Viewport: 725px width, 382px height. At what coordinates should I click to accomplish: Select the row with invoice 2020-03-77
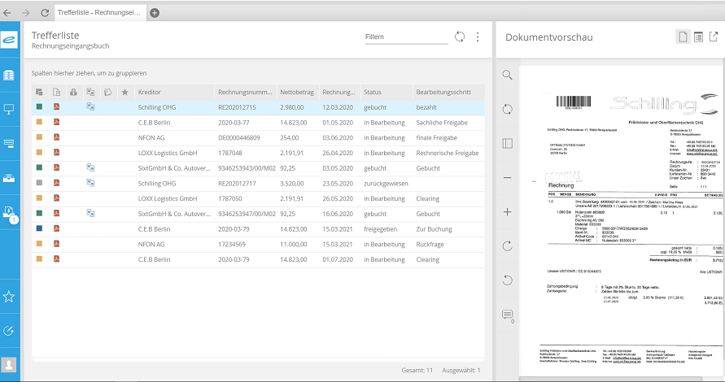(258, 123)
